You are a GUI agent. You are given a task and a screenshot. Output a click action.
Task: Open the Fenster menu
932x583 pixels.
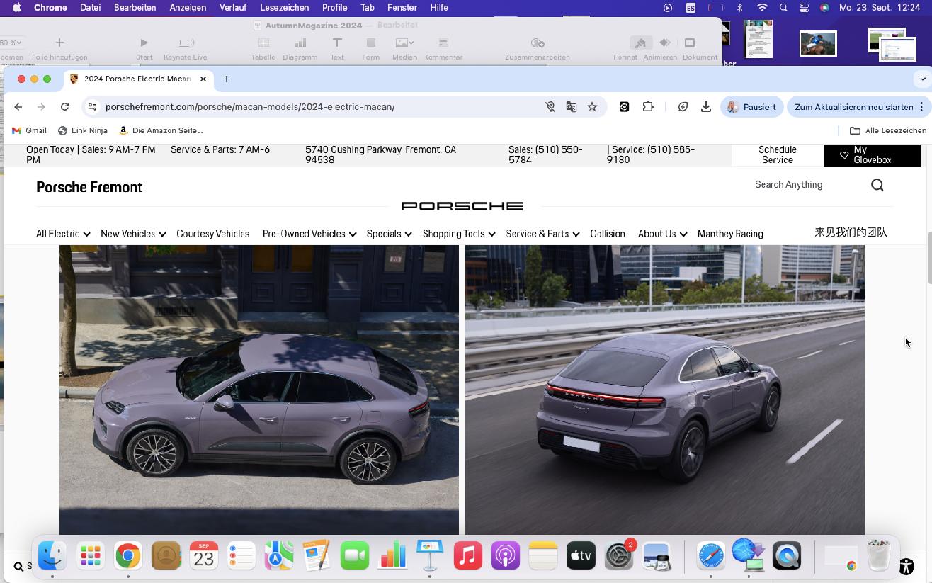coord(402,8)
